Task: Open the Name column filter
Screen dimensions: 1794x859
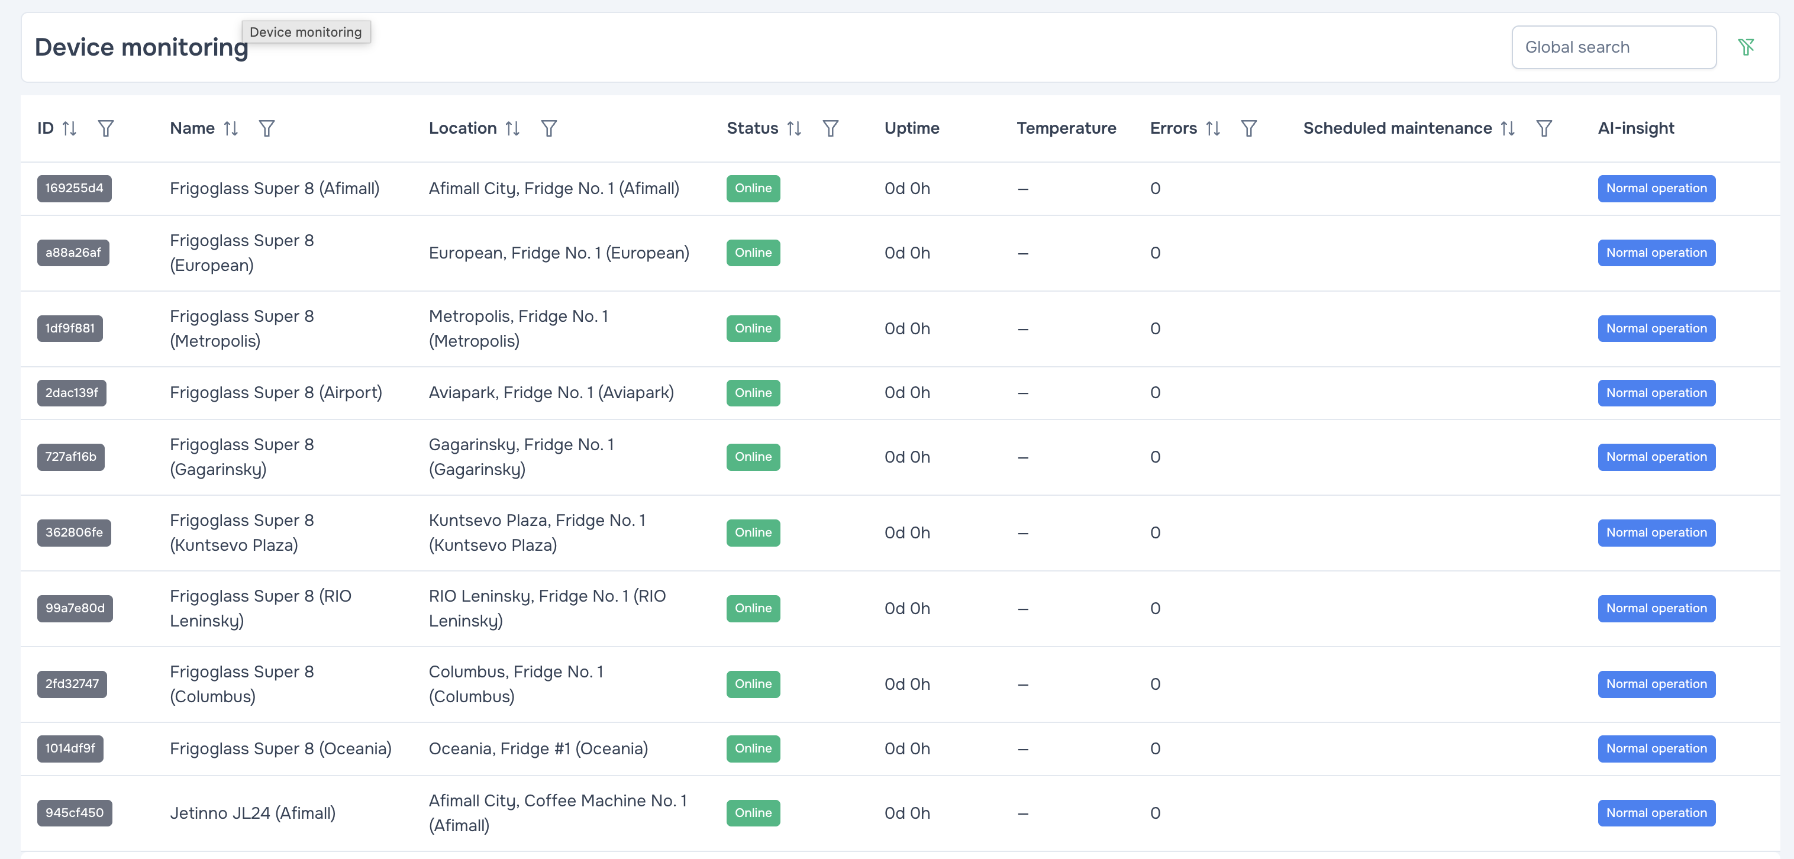Action: pyautogui.click(x=267, y=128)
